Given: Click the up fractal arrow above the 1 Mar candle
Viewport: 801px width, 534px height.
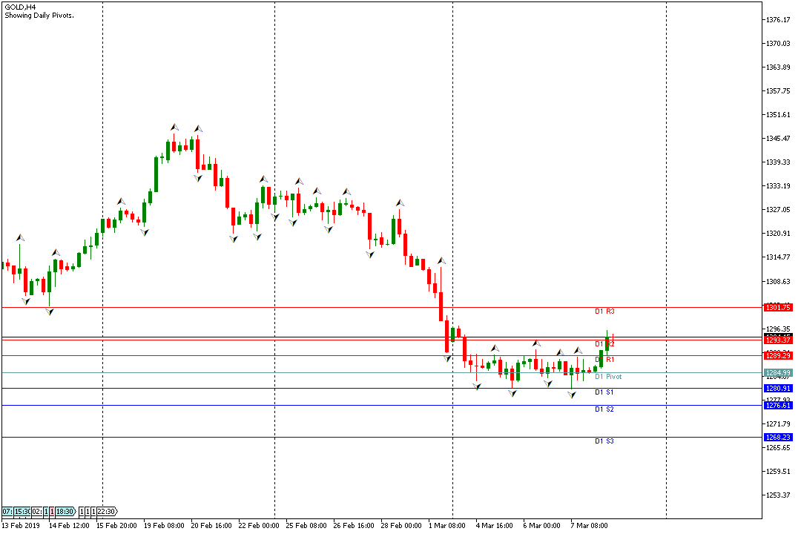Looking at the screenshot, I should (x=441, y=260).
